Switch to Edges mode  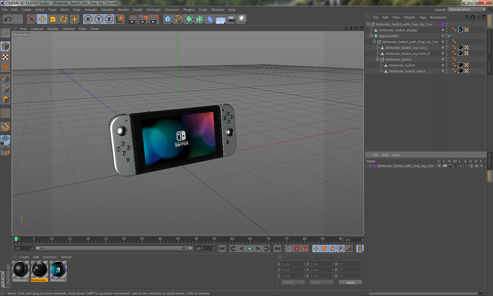tap(5, 89)
